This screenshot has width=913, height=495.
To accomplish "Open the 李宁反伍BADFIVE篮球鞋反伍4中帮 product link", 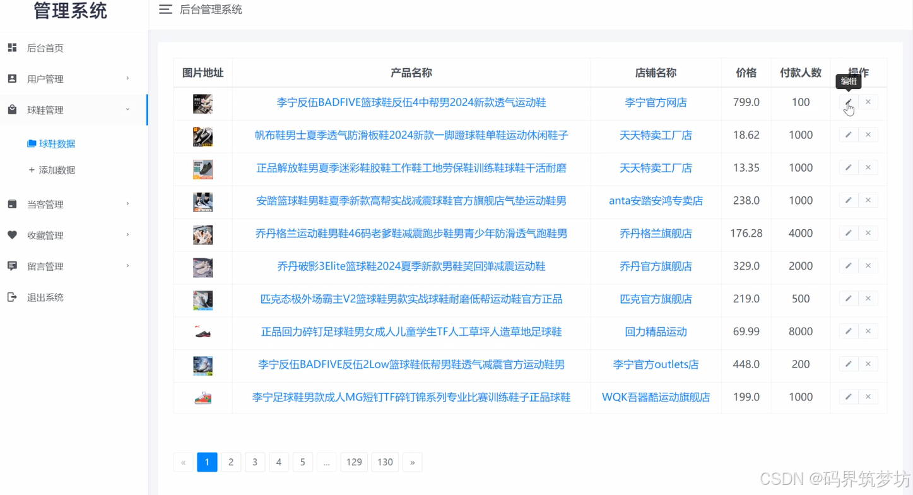I will coord(411,102).
